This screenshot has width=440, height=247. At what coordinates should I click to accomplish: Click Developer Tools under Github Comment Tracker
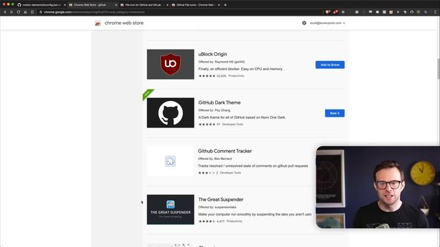[230, 173]
